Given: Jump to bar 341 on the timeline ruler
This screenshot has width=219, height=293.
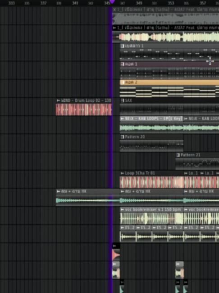Looking at the screenshot, I should 75,3.
